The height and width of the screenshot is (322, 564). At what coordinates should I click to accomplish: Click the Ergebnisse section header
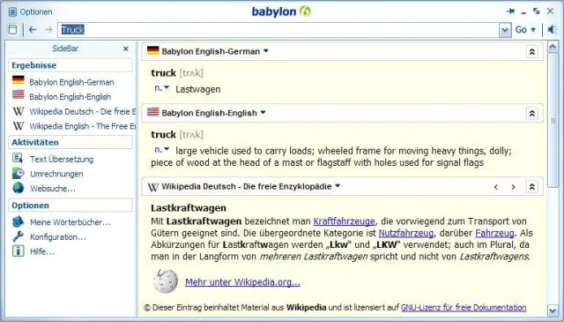pos(70,65)
